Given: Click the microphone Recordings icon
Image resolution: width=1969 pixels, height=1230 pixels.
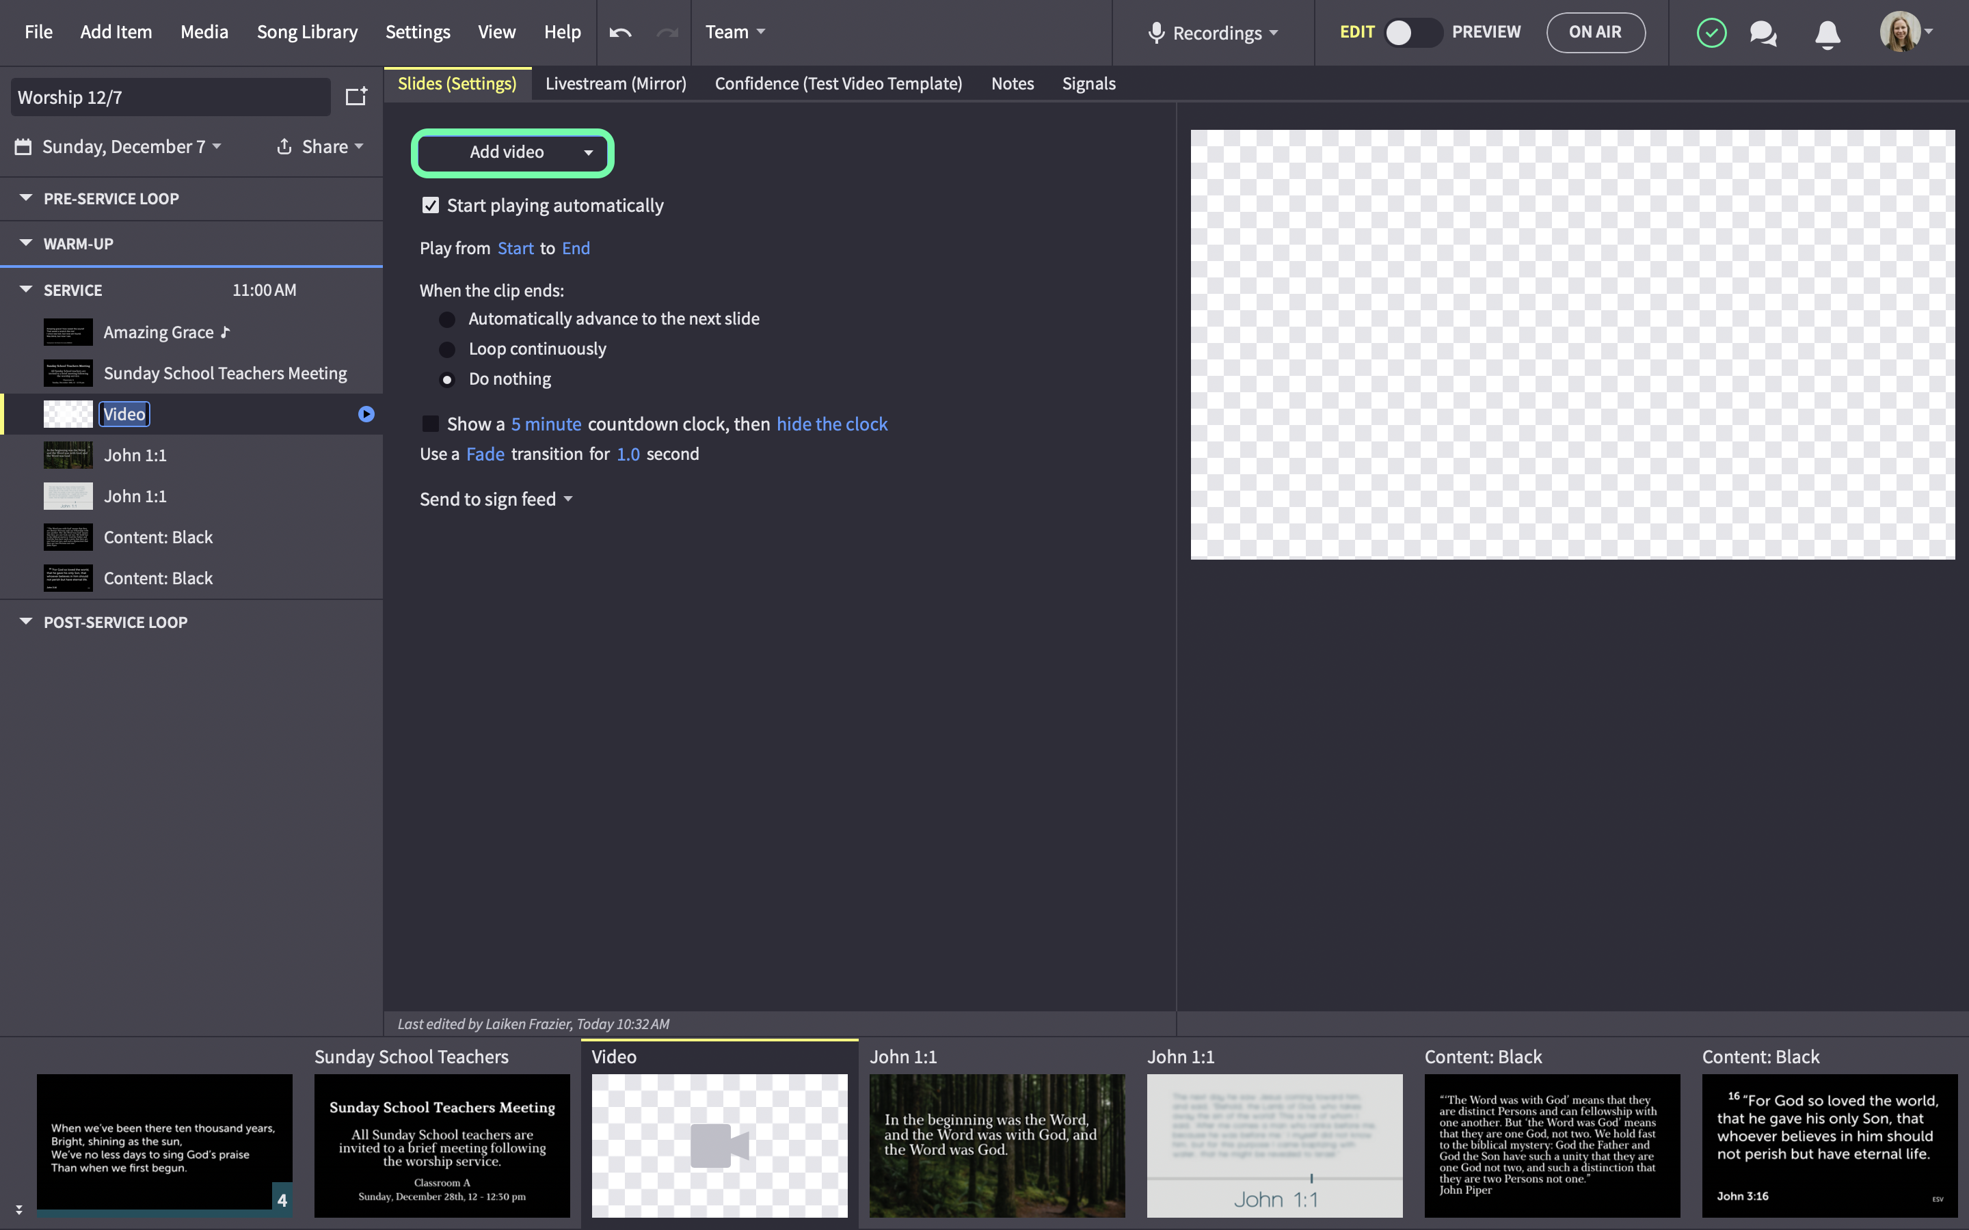Looking at the screenshot, I should click(x=1156, y=33).
